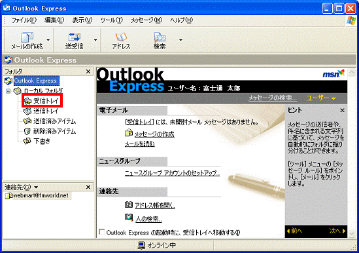
Task: Click the メールを読む link
Action: pos(140,144)
